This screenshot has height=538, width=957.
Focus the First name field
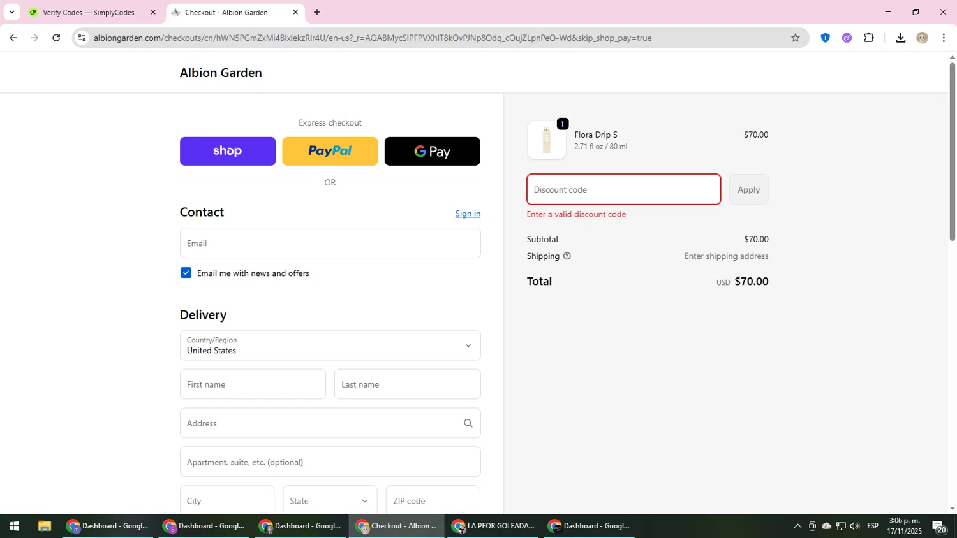pos(253,384)
